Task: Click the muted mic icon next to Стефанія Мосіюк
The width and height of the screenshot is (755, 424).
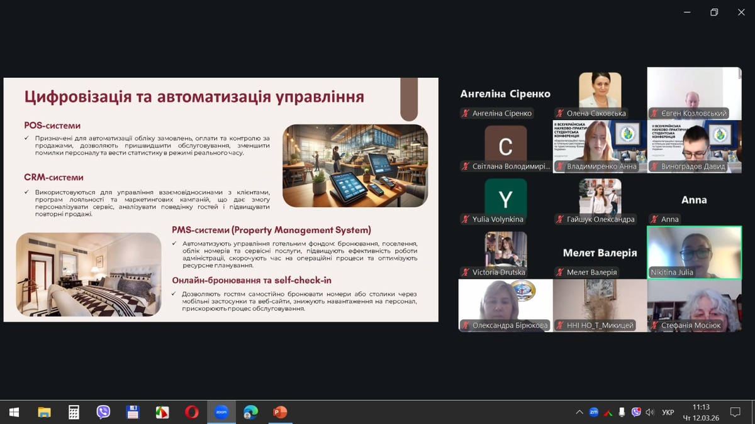Action: coord(654,325)
